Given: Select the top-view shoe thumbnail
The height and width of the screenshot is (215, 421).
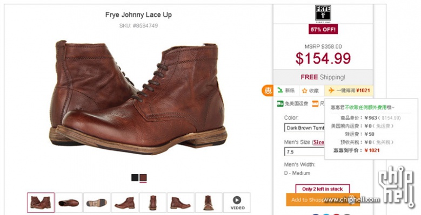Looking at the screenshot, I should (69, 203).
